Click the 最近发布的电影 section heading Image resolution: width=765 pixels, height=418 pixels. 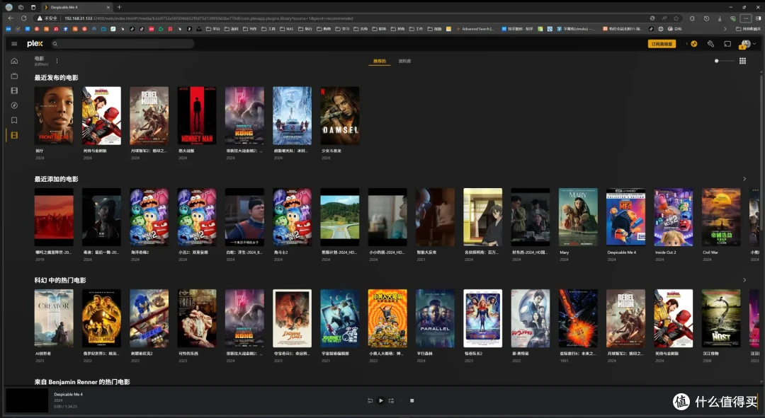point(56,78)
